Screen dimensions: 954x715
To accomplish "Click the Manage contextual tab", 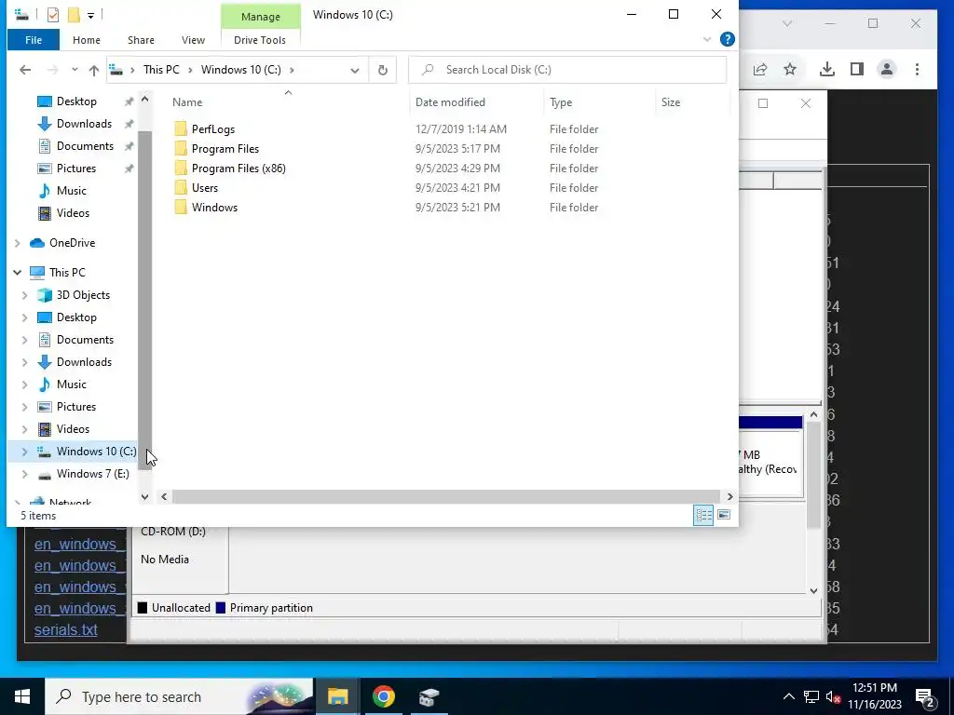I will pos(261,17).
